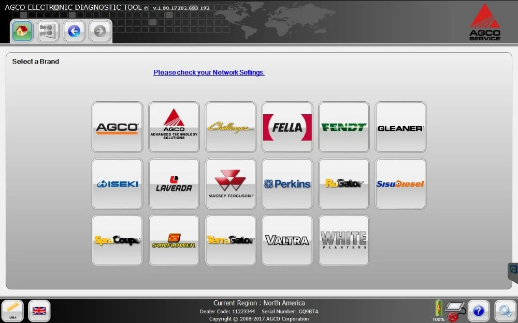
Task: Select VALTRA from the brand grid
Action: [287, 240]
